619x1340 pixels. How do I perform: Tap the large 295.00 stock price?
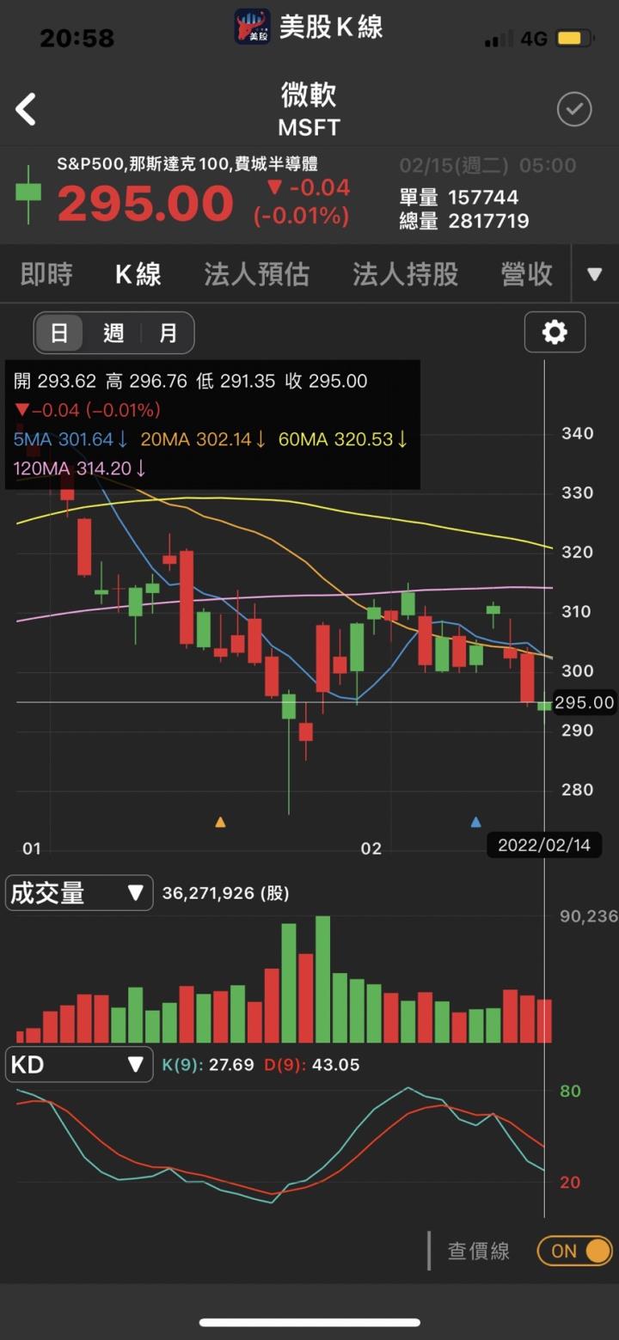coord(145,205)
